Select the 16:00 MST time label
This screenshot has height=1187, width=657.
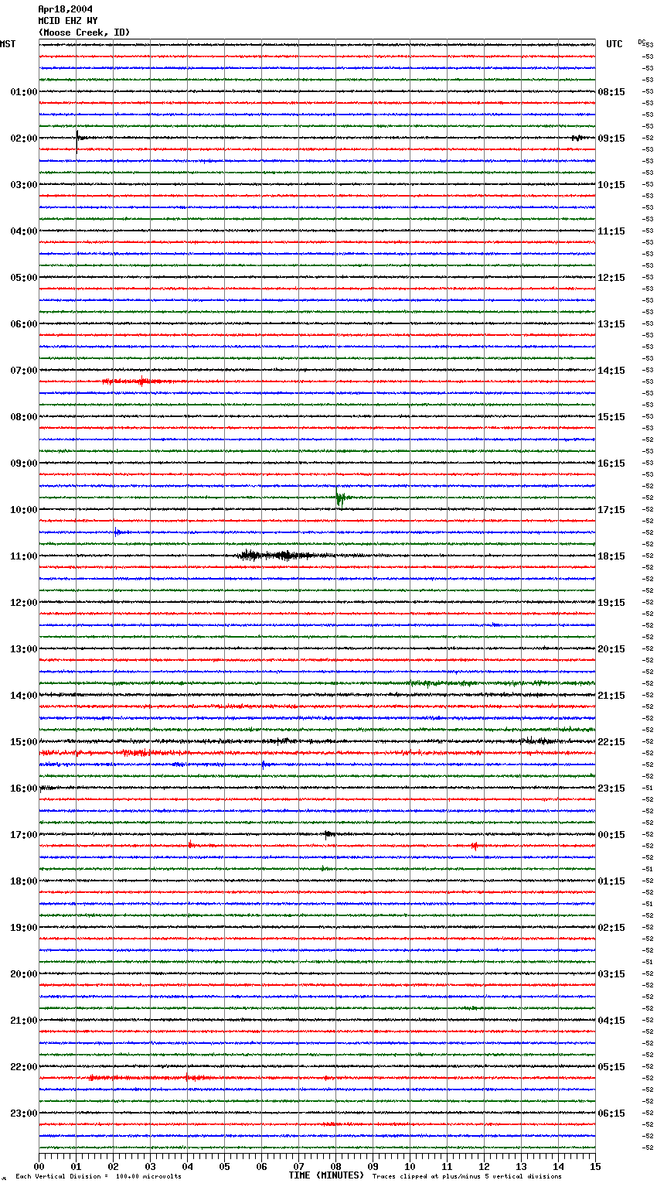[24, 788]
